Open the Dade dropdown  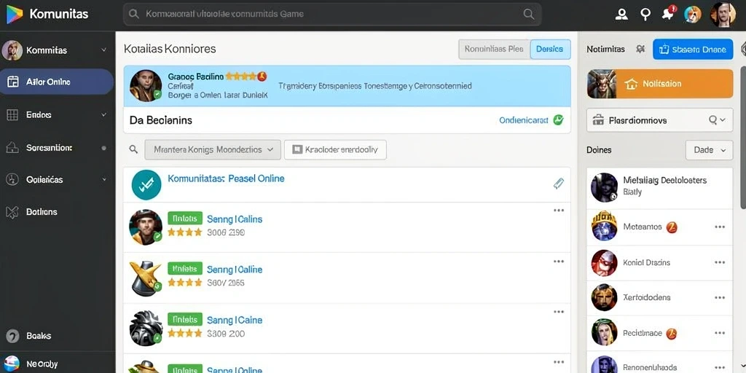[x=709, y=150]
